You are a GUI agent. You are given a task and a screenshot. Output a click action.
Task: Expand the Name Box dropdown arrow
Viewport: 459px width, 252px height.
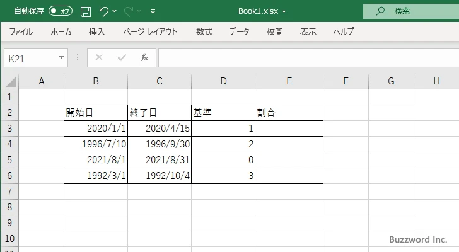pos(61,57)
